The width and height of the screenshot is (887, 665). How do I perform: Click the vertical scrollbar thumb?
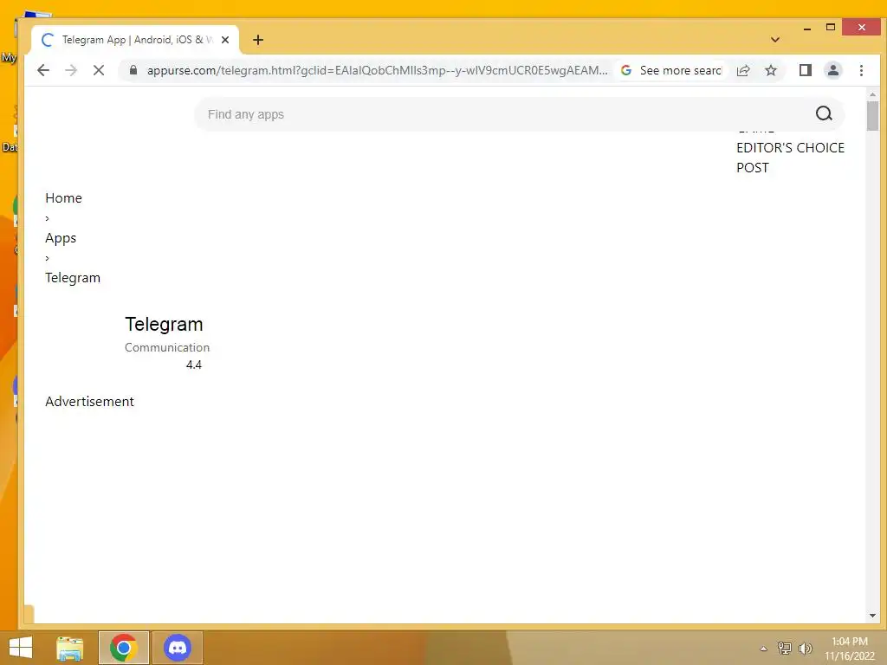[872, 116]
